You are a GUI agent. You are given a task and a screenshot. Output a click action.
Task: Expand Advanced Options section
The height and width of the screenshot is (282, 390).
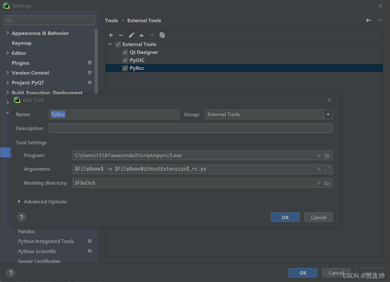tap(19, 201)
